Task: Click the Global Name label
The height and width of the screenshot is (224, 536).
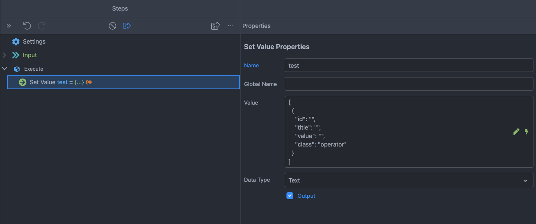Action: click(x=260, y=84)
